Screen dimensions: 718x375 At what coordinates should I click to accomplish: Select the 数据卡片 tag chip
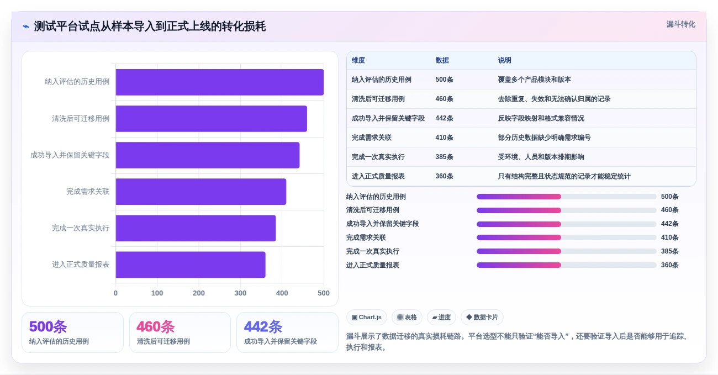click(482, 317)
